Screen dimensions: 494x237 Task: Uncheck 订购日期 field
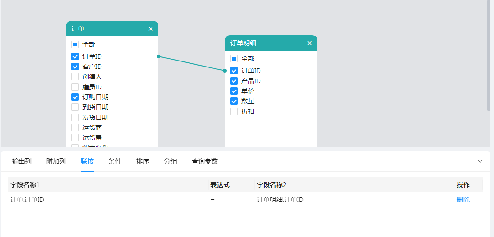point(75,97)
